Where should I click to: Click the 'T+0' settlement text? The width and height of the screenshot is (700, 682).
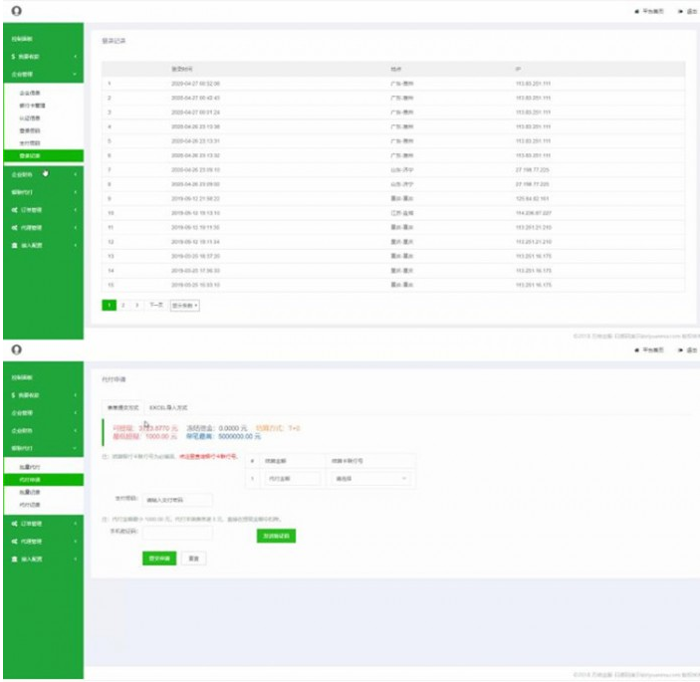(x=294, y=428)
